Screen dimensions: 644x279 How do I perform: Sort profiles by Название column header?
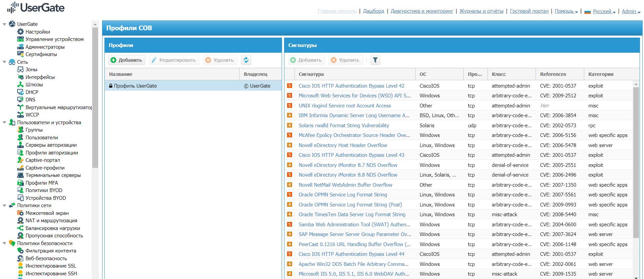(x=172, y=74)
